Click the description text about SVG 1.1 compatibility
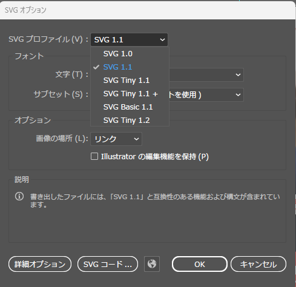The width and height of the screenshot is (296, 287). [x=155, y=200]
